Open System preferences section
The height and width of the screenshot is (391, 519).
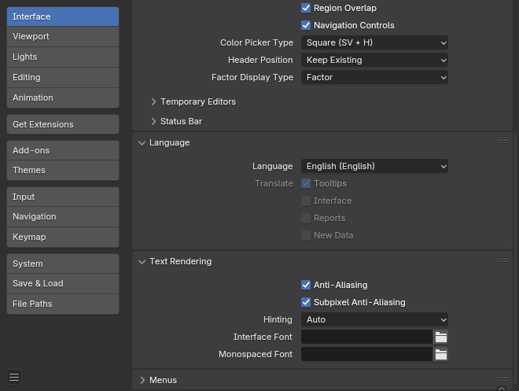point(63,264)
